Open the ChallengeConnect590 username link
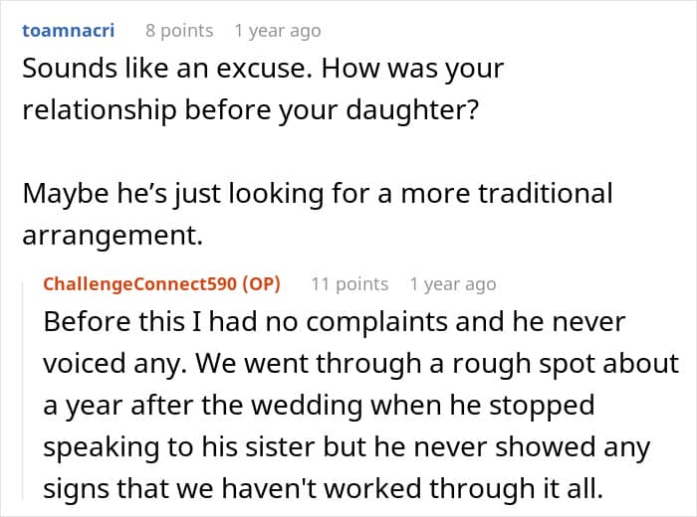The height and width of the screenshot is (517, 697). click(140, 284)
